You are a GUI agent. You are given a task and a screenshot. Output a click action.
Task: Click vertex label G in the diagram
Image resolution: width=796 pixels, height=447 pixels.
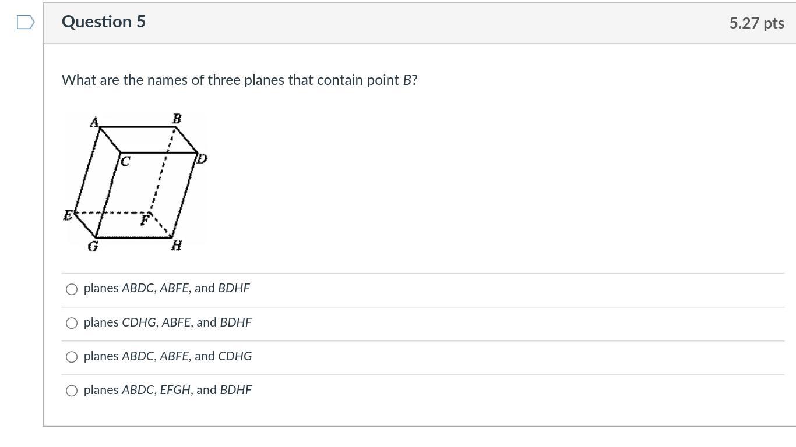[93, 246]
